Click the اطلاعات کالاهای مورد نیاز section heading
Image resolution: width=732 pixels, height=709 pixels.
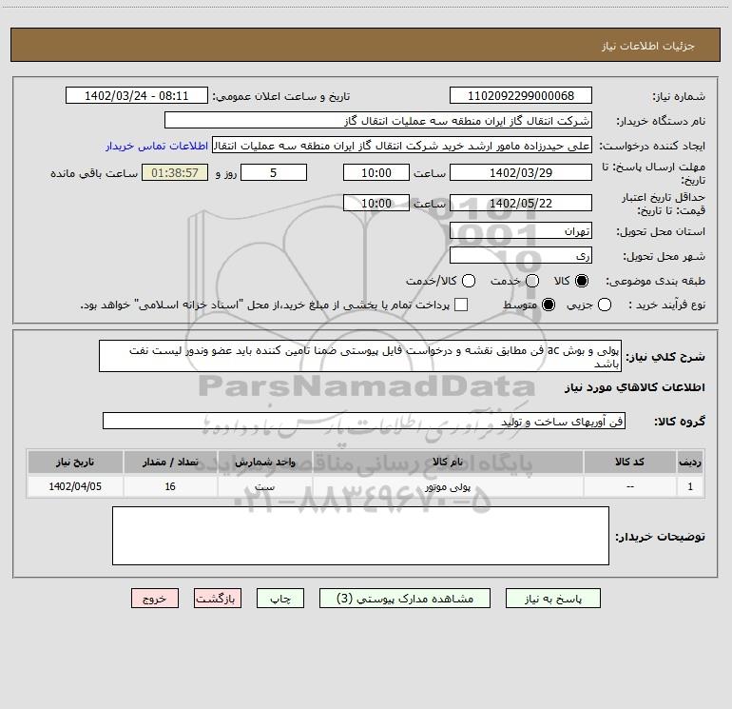634,387
